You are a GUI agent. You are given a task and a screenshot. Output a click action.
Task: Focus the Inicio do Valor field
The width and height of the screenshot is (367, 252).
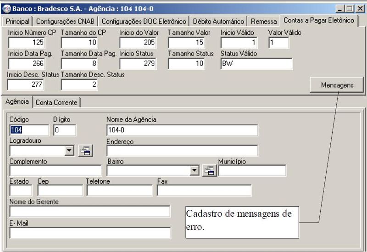138,43
